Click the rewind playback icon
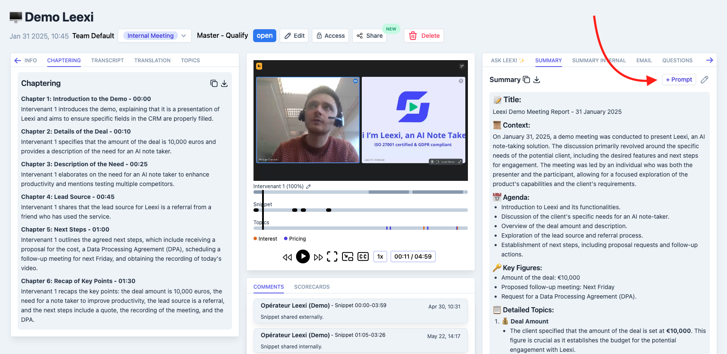This screenshot has width=727, height=354. click(287, 257)
